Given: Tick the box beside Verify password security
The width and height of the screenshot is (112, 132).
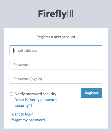Looking at the screenshot, I should coord(11,94).
